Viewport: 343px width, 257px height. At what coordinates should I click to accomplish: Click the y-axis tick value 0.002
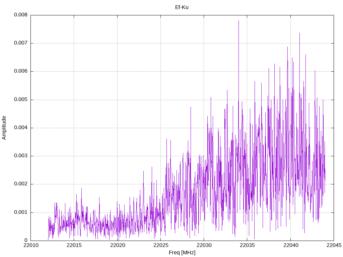pyautogui.click(x=21, y=184)
